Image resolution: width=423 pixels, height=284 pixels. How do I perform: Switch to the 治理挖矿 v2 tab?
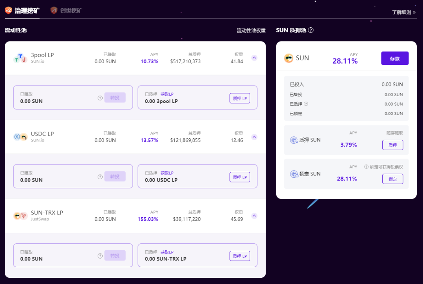tap(22, 11)
